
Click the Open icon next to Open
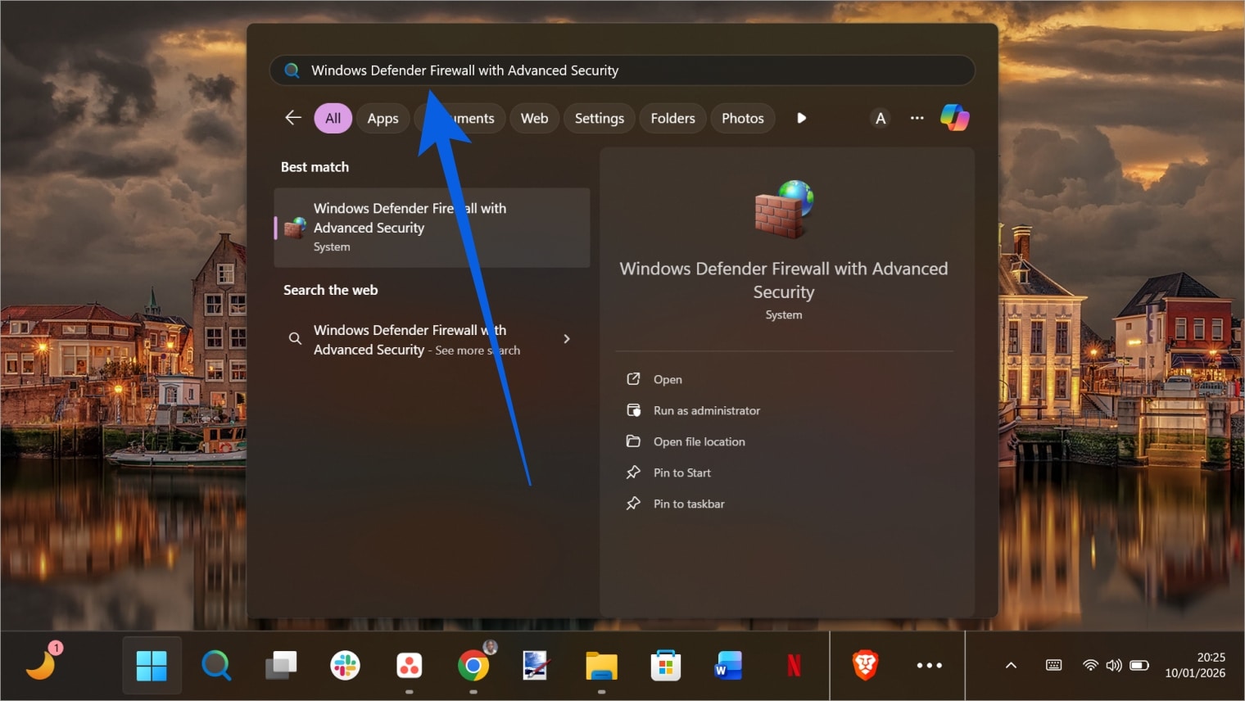click(x=633, y=378)
